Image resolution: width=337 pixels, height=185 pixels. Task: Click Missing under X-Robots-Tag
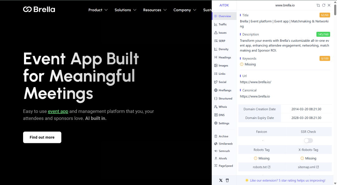[308, 159]
